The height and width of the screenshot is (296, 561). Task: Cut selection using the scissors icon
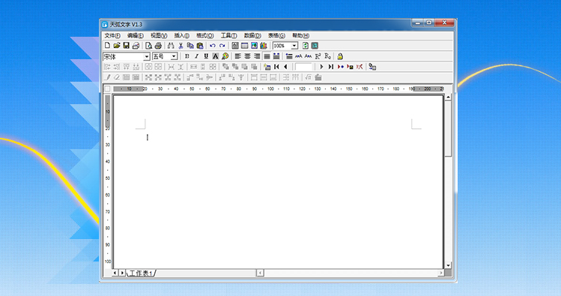(181, 46)
